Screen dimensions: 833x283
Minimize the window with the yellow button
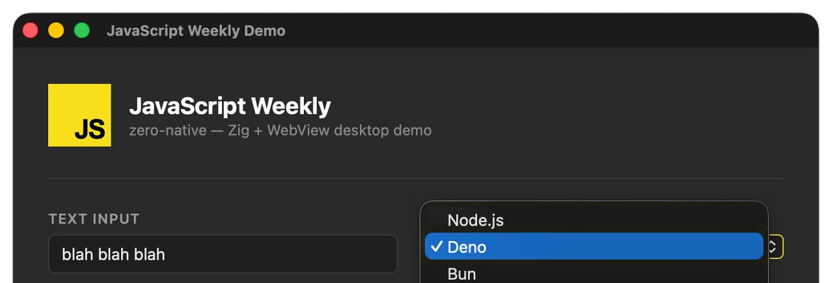point(56,31)
